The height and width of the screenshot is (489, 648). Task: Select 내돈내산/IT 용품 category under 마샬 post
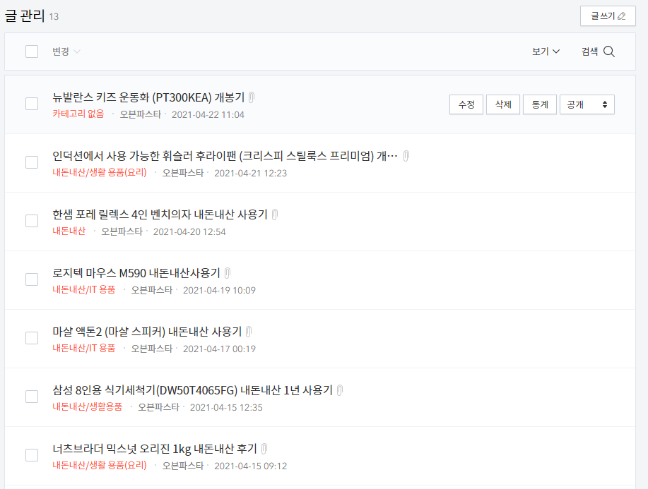tap(84, 349)
